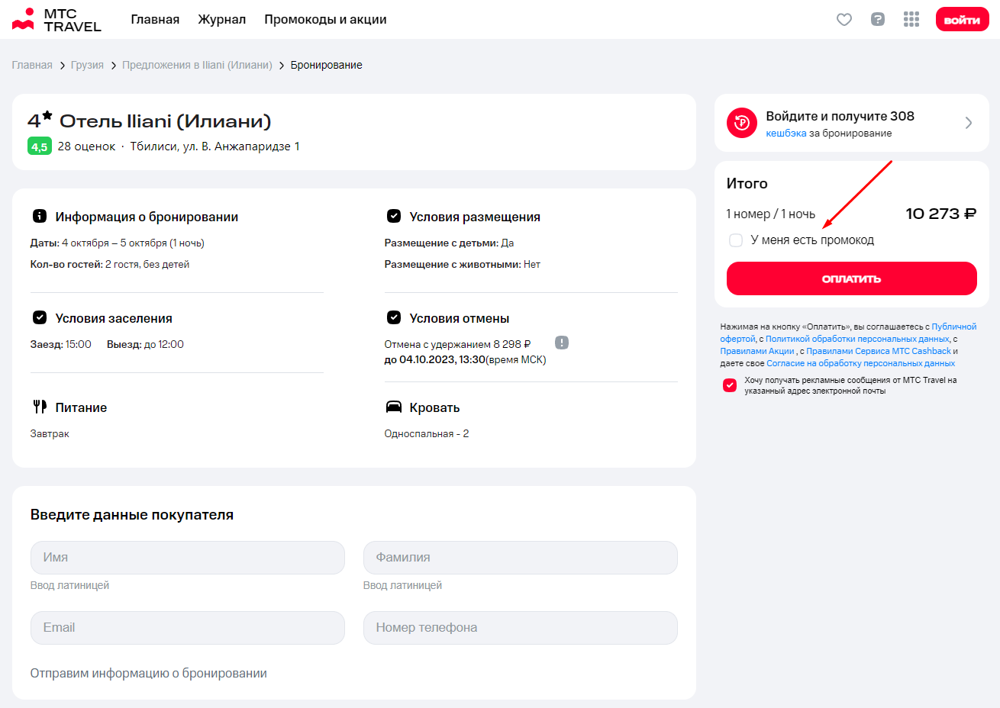Open the Главная menu item

[155, 19]
